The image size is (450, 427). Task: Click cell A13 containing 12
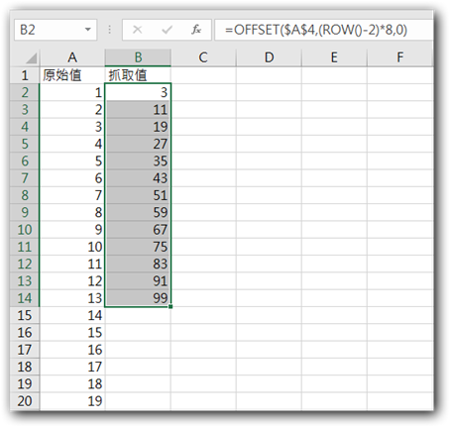tap(72, 281)
